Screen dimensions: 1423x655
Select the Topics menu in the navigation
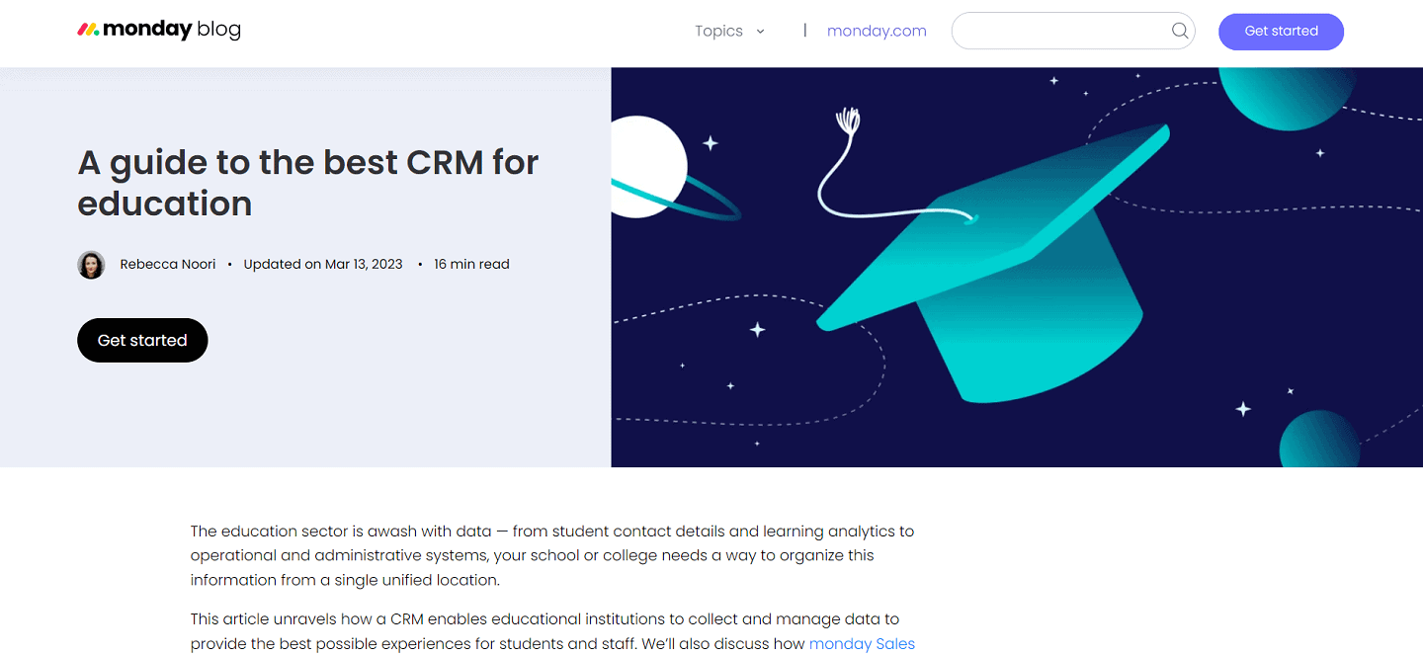718,31
